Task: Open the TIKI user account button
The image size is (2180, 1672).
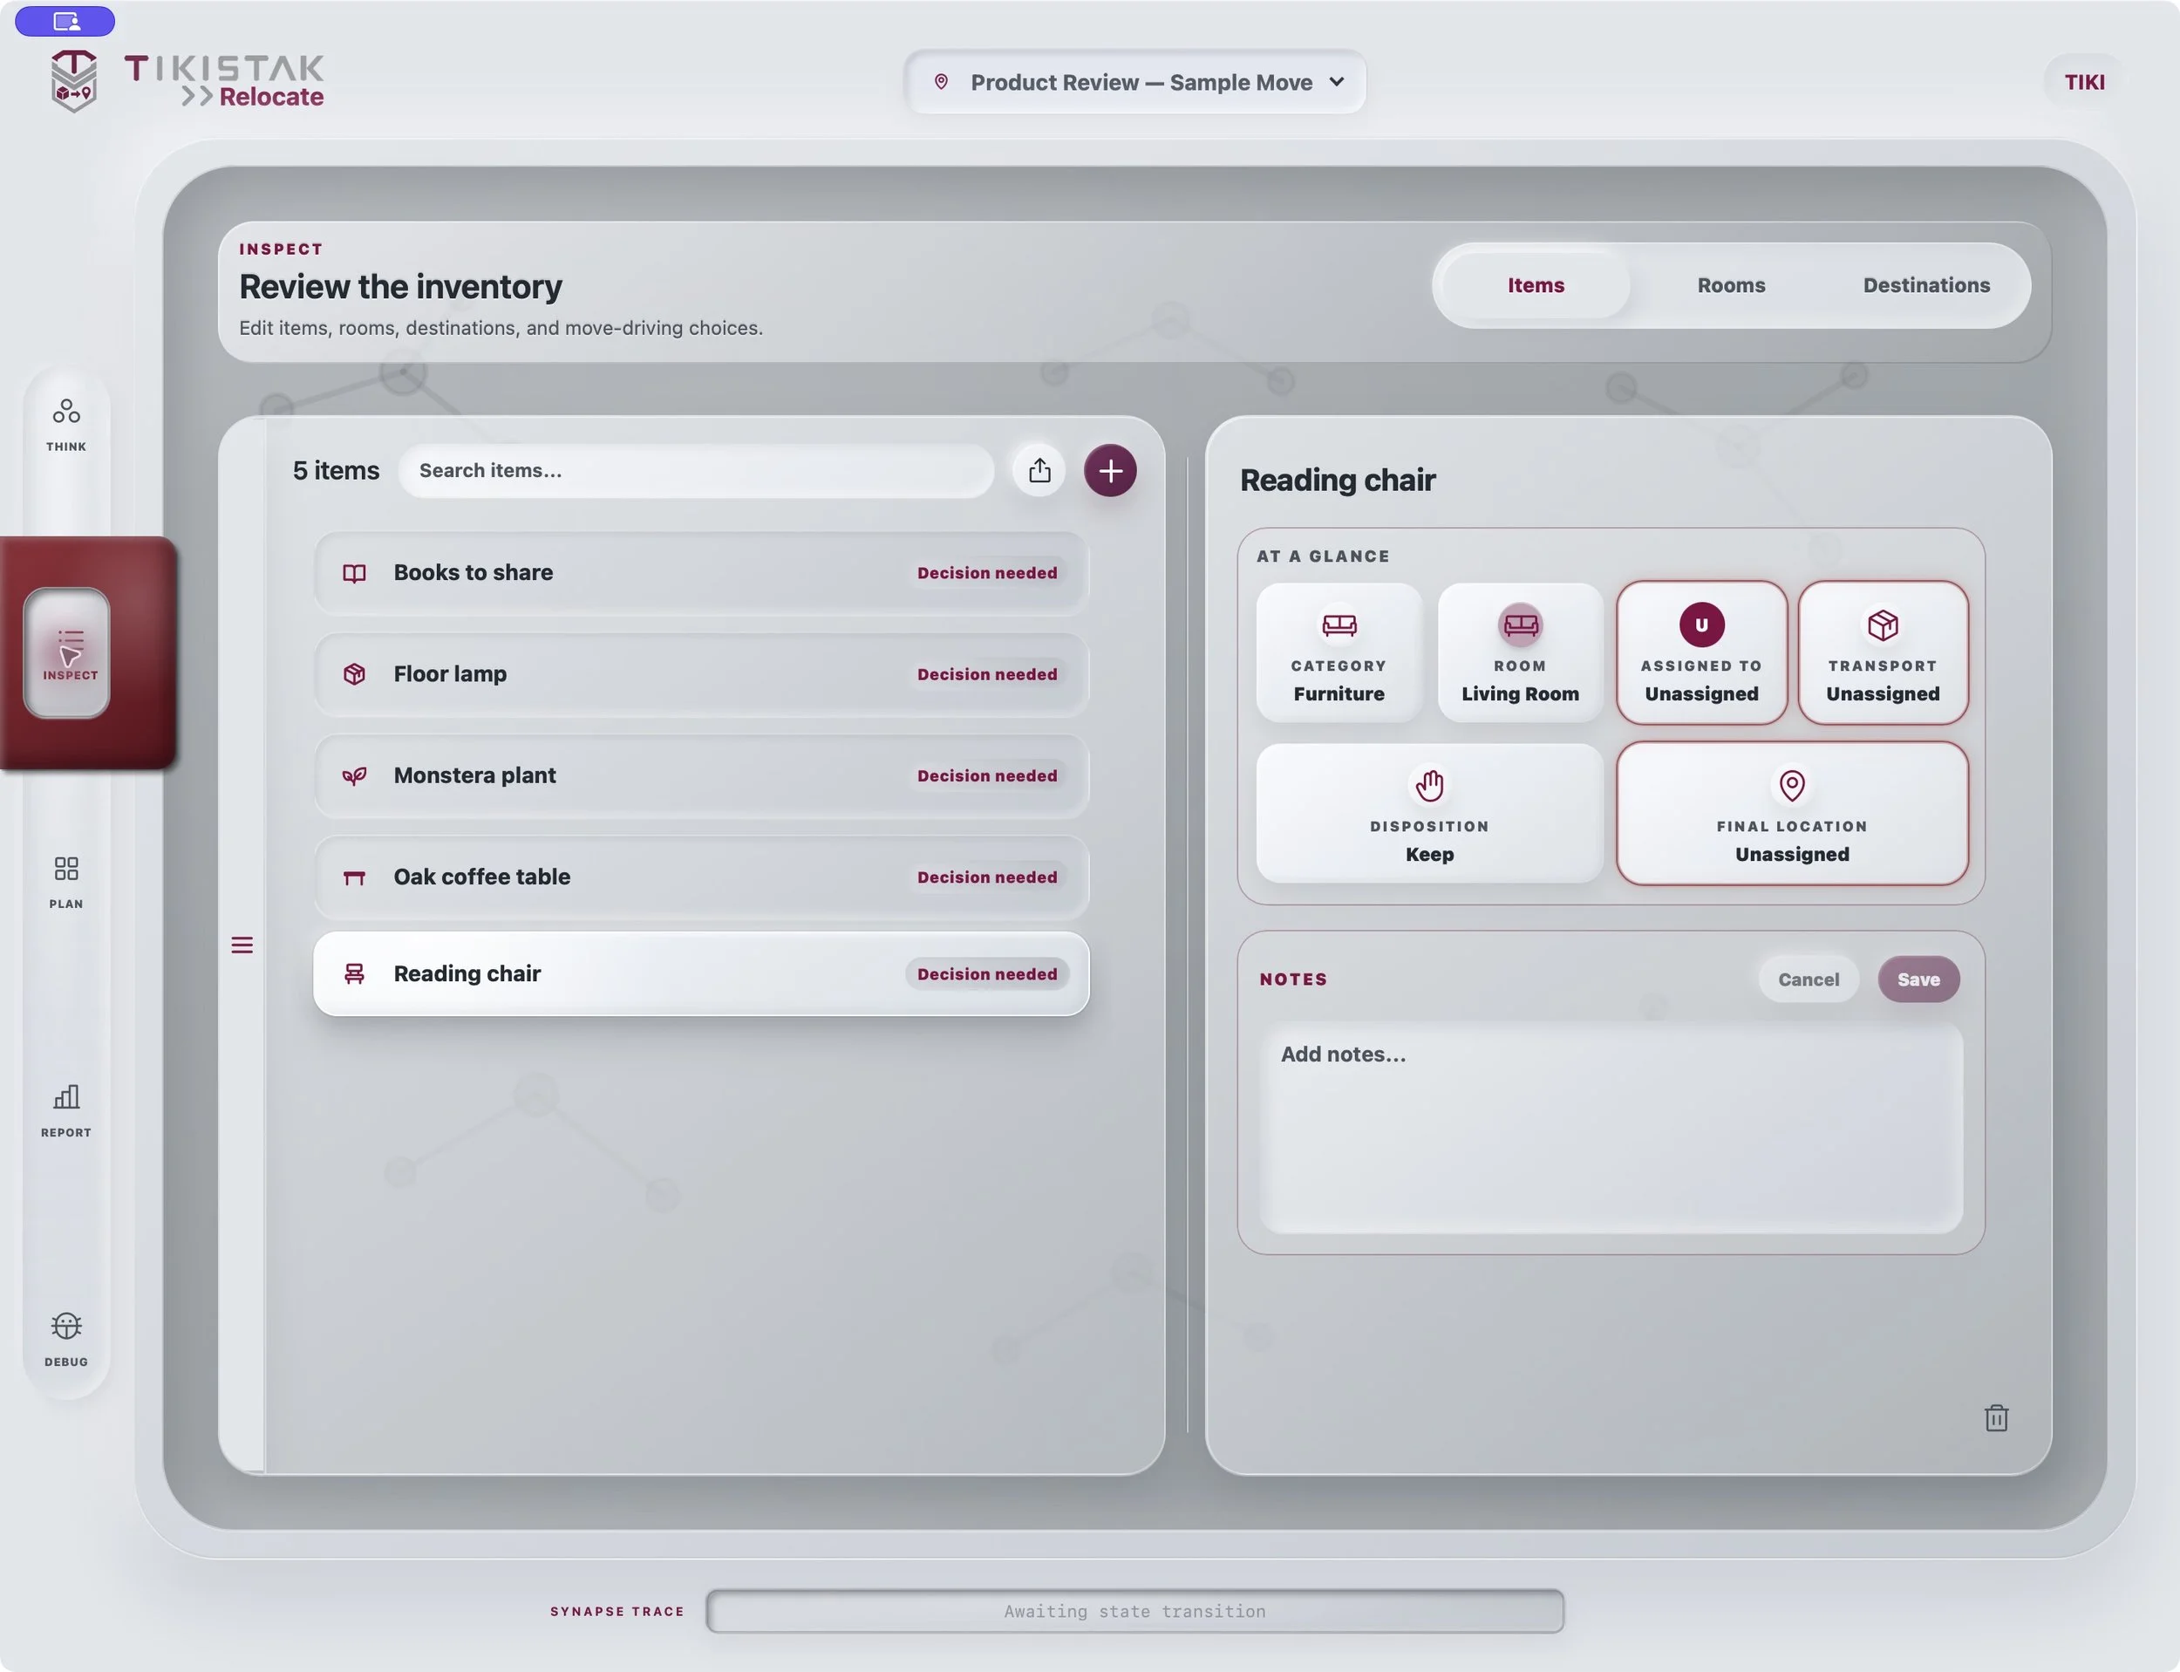Action: tap(2083, 83)
